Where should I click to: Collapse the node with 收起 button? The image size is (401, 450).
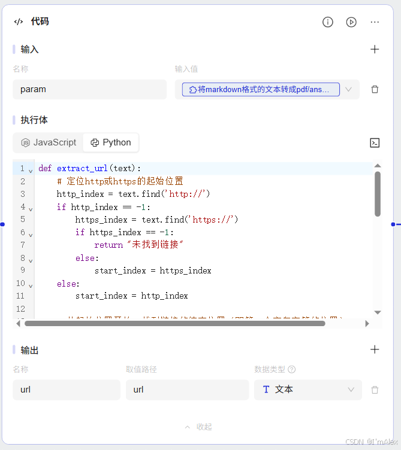198,427
